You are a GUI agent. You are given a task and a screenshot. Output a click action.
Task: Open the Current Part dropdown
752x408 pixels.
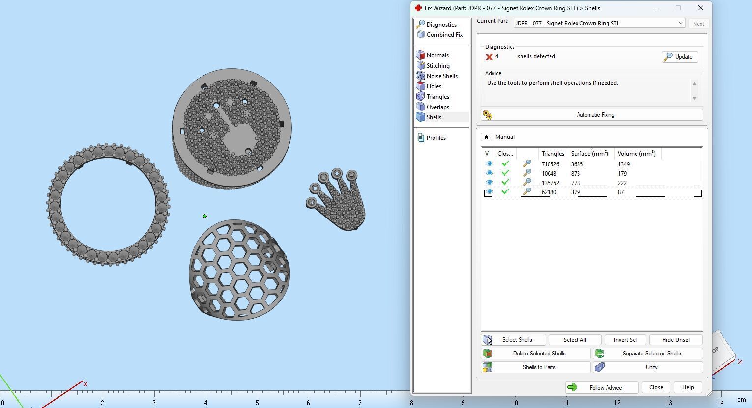[x=599, y=23]
